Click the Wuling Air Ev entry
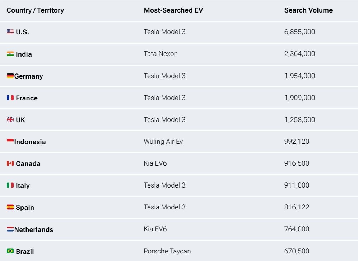The image size is (358, 261). pyautogui.click(x=163, y=141)
